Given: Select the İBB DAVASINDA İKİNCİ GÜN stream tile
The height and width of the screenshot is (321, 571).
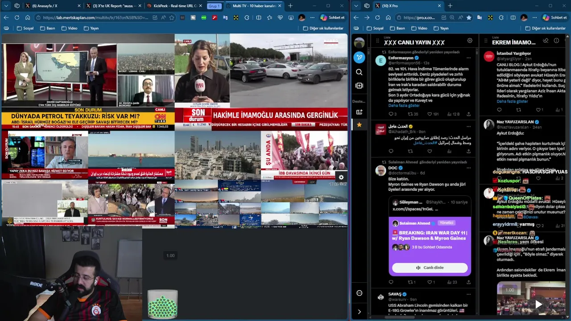Looking at the screenshot, I should (x=304, y=155).
